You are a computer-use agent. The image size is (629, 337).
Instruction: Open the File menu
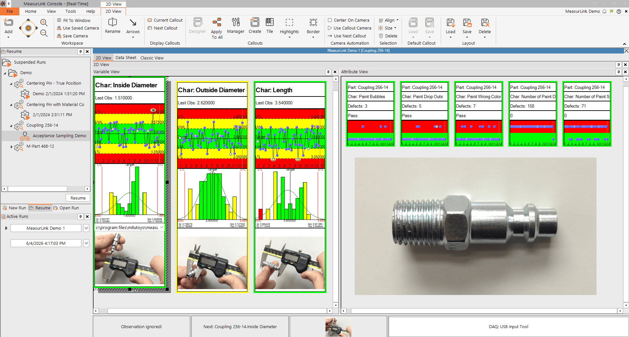pos(10,11)
